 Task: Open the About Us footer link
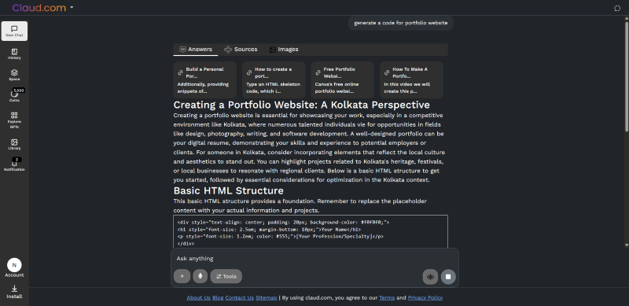(x=199, y=297)
